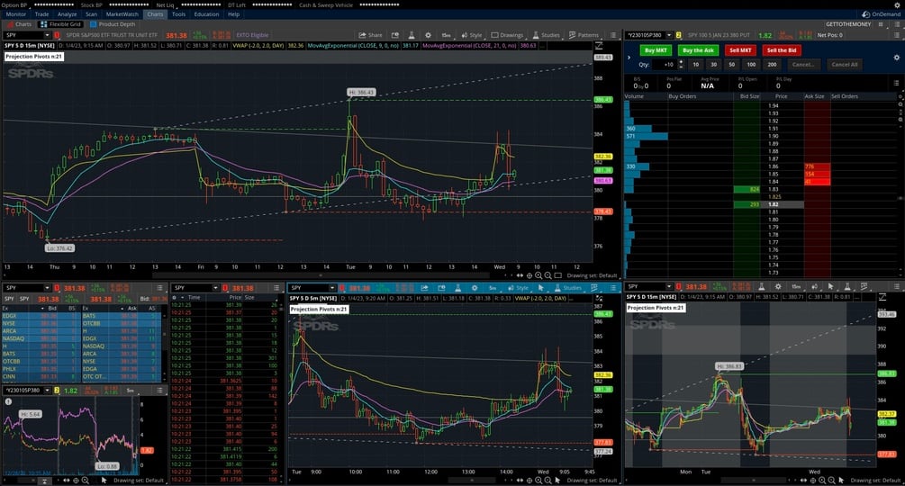
Task: Click zoom in icon under 5m chart
Action: [538, 481]
